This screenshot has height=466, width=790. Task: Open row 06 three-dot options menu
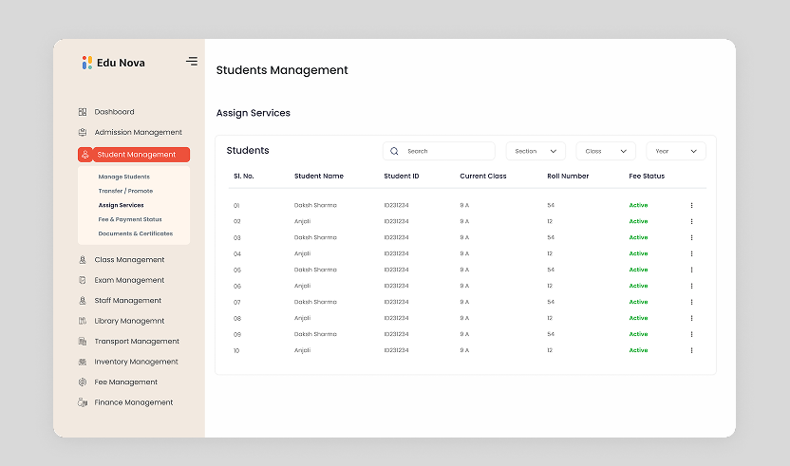[x=692, y=287]
